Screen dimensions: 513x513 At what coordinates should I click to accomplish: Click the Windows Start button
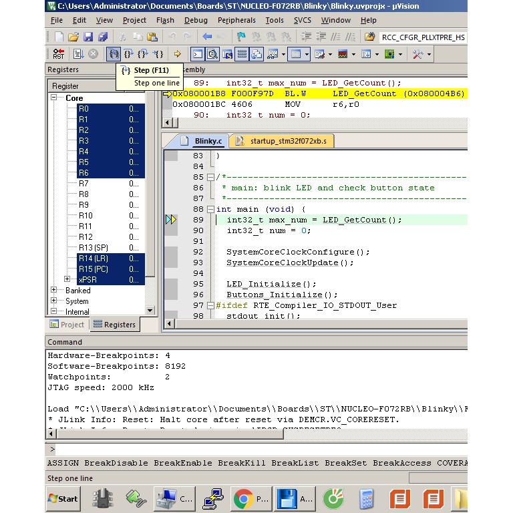pos(63,498)
